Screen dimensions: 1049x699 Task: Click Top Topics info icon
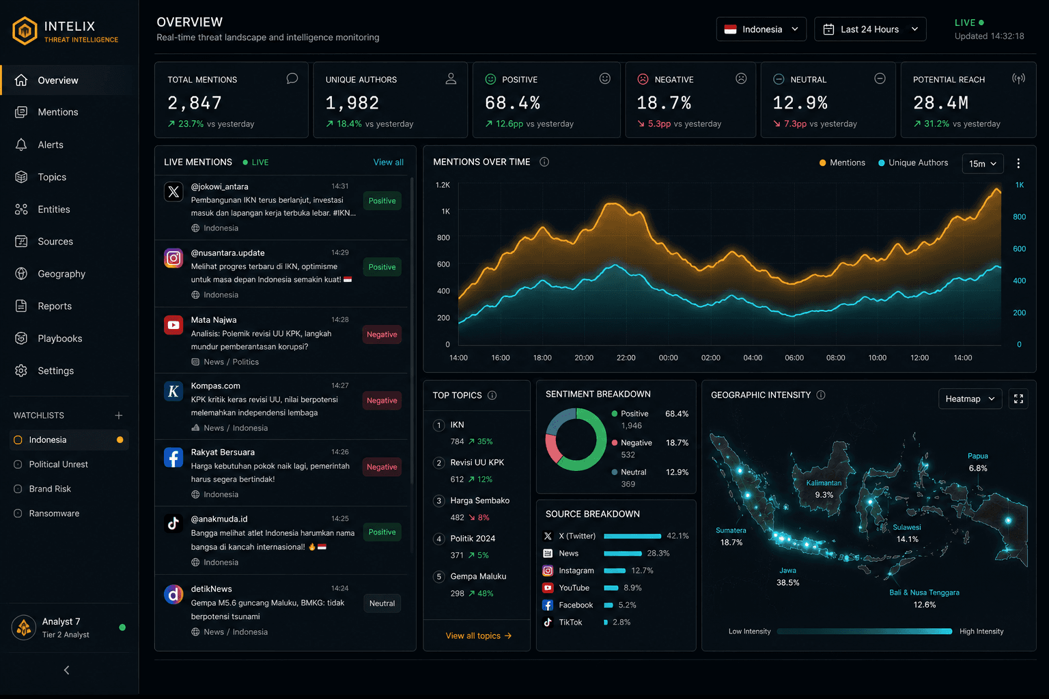(492, 395)
